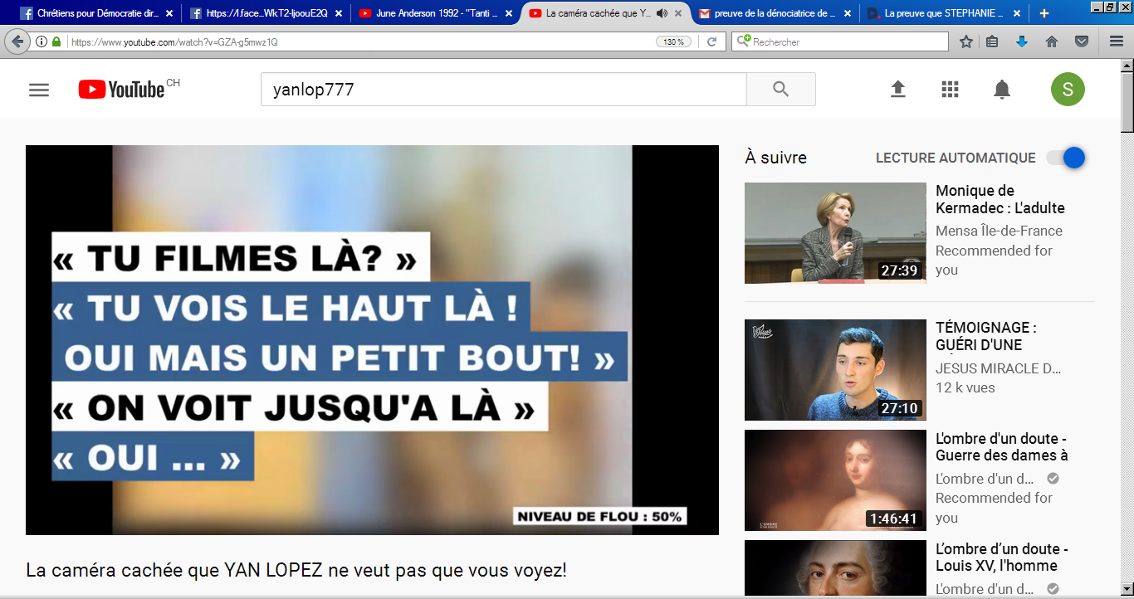
Task: Click the Pocket save icon
Action: pyautogui.click(x=1082, y=41)
